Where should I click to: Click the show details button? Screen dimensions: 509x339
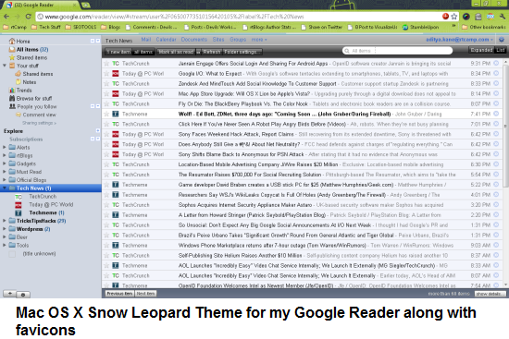click(490, 294)
